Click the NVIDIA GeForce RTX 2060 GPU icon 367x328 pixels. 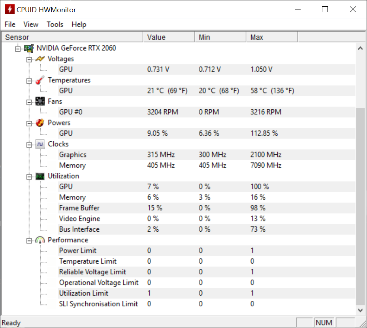(28, 48)
